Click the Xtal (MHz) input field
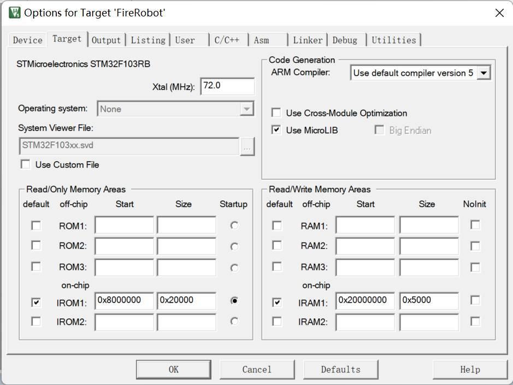Viewport: 513px width, 385px height. [x=227, y=86]
